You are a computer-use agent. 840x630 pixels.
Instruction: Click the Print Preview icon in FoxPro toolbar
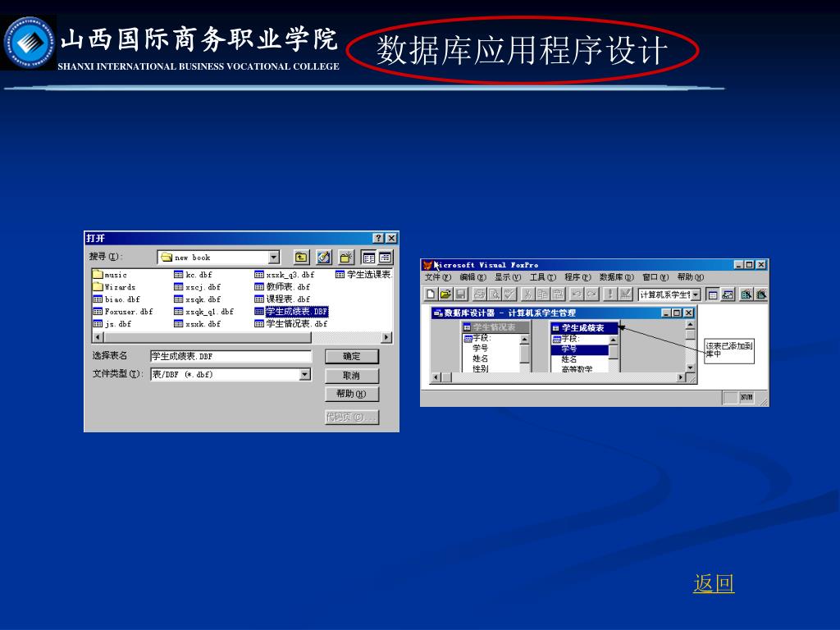point(495,294)
